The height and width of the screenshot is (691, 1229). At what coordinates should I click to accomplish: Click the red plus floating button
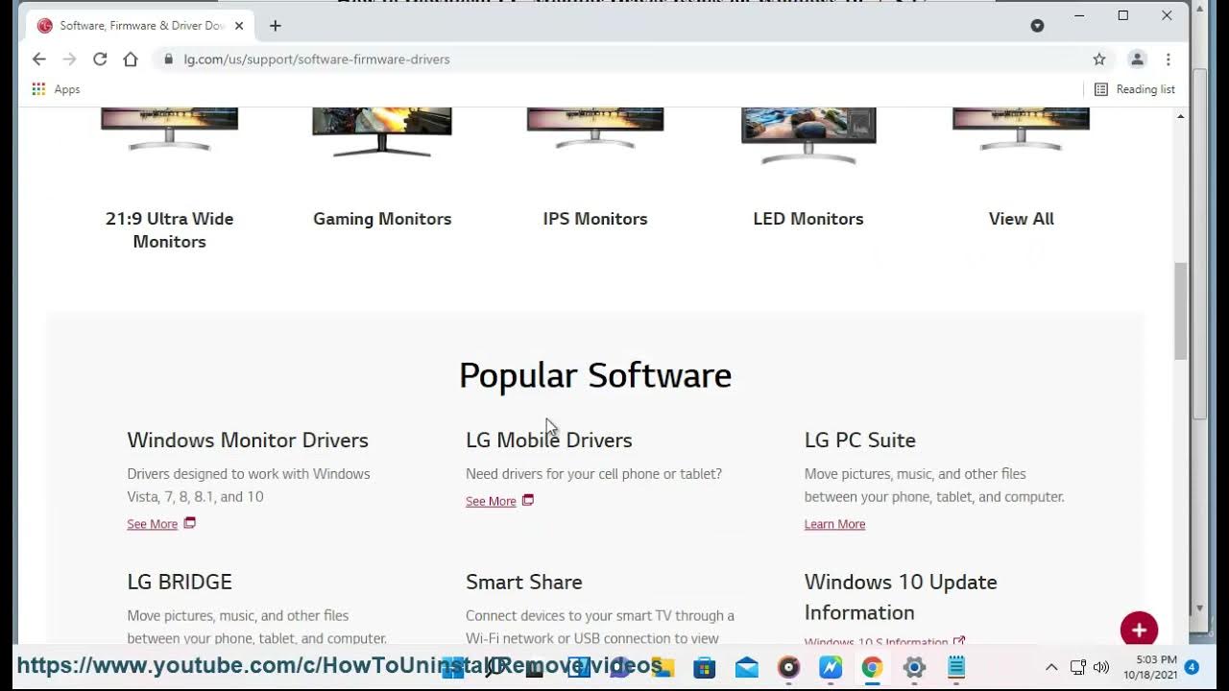coord(1139,631)
